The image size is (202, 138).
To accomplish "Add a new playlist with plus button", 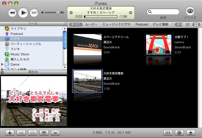I will tap(10, 133).
